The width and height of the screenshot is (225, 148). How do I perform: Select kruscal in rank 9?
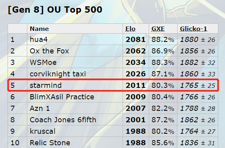[x=42, y=131]
